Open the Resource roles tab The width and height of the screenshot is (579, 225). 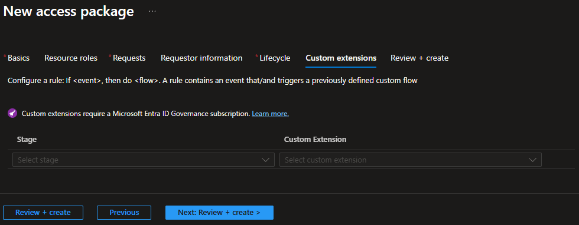click(x=71, y=58)
